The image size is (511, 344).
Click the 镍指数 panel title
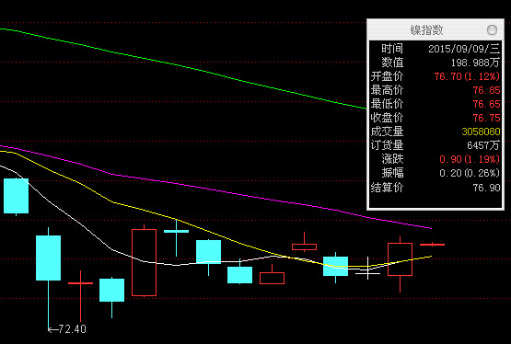pyautogui.click(x=426, y=30)
